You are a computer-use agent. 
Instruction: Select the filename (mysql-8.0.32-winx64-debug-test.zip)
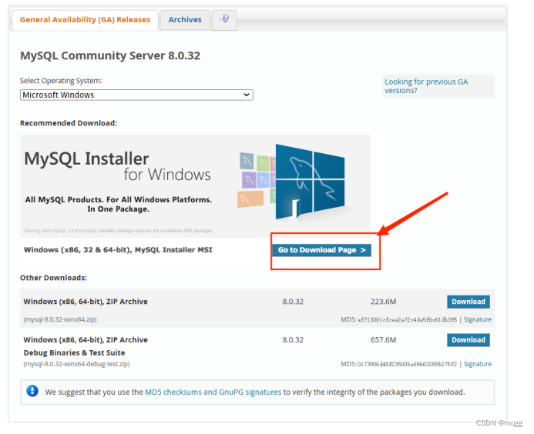(x=76, y=364)
